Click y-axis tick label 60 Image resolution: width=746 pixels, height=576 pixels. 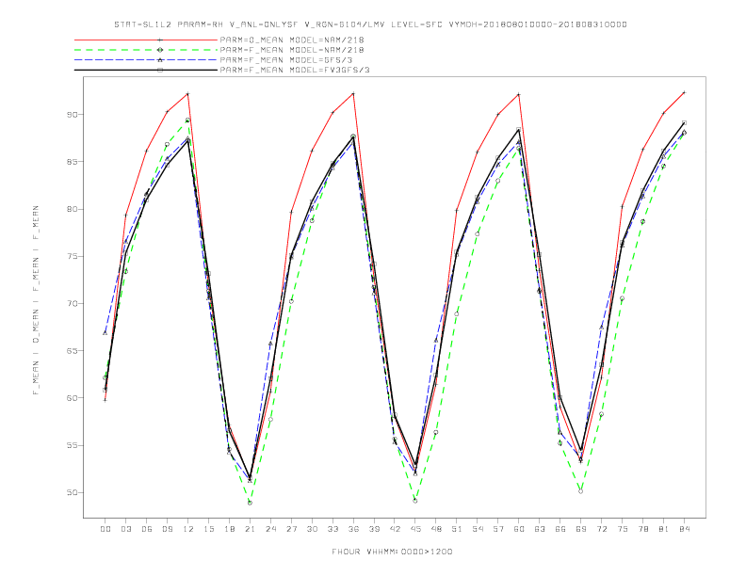[72, 398]
